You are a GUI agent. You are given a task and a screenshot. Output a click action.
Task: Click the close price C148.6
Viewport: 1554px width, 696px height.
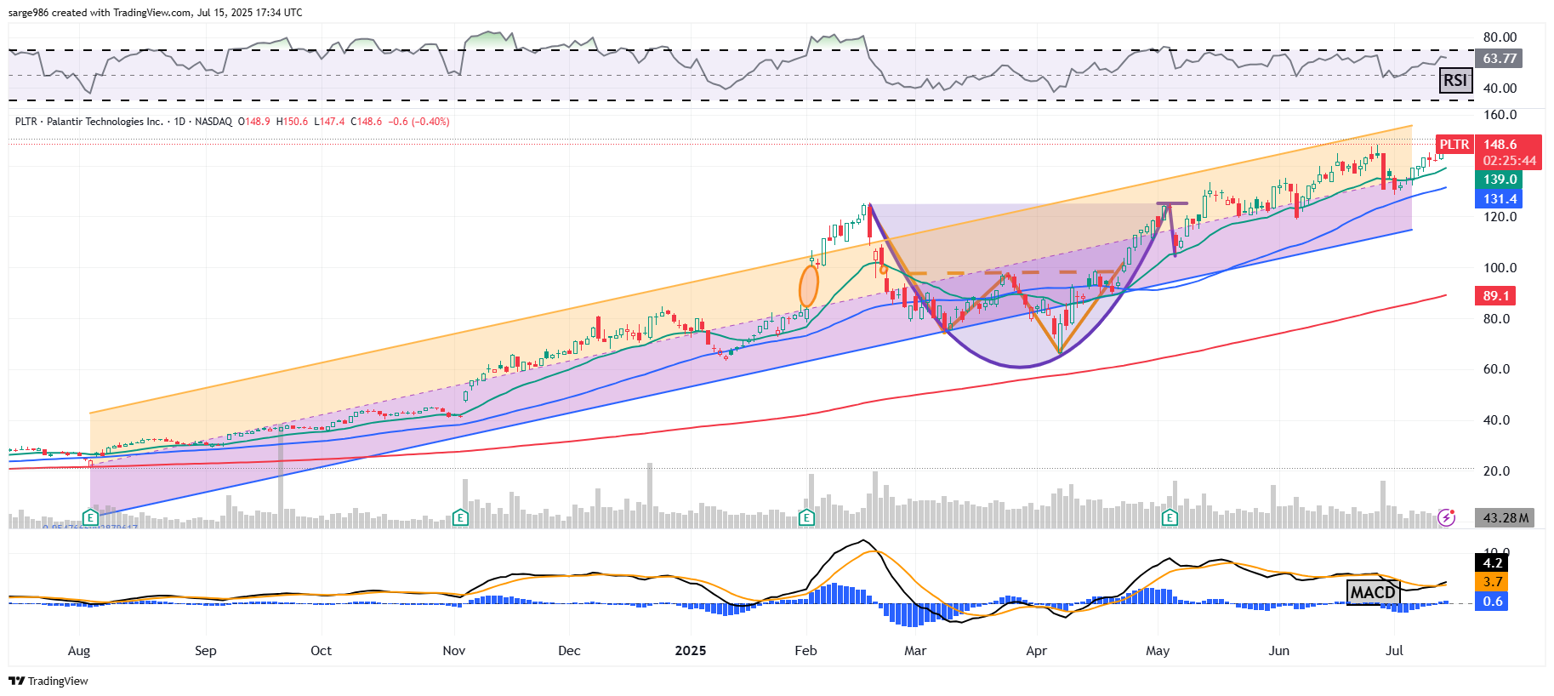(x=367, y=122)
